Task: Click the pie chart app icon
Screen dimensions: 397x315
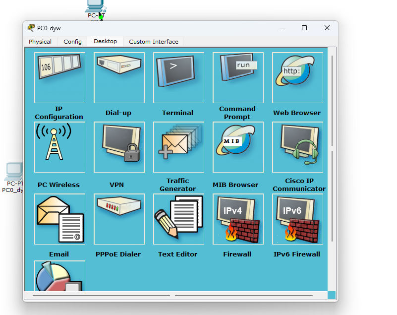Action: (60, 276)
